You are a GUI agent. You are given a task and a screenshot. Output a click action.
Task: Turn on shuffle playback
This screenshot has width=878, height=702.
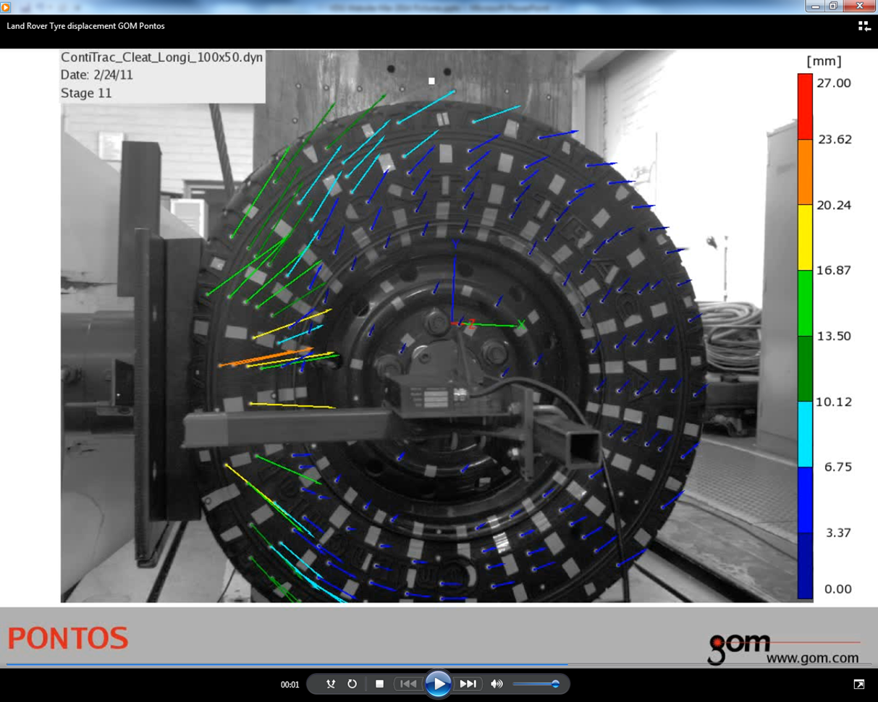331,684
